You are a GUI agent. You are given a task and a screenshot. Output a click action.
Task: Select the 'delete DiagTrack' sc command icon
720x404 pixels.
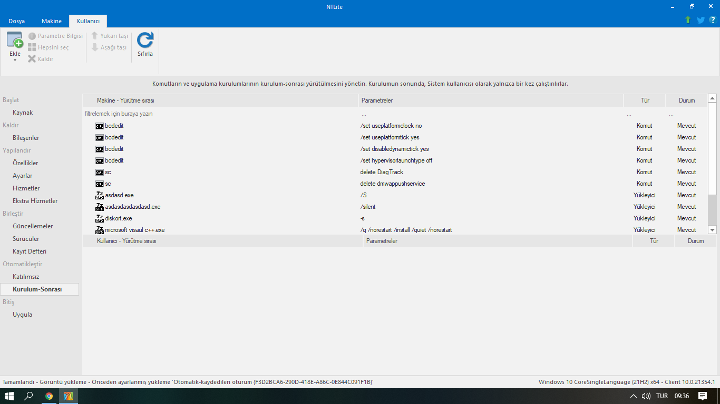tap(100, 172)
